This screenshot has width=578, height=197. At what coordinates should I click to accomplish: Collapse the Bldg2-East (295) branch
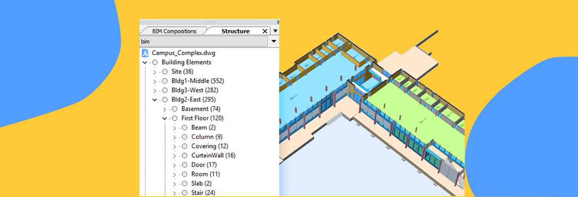point(155,99)
